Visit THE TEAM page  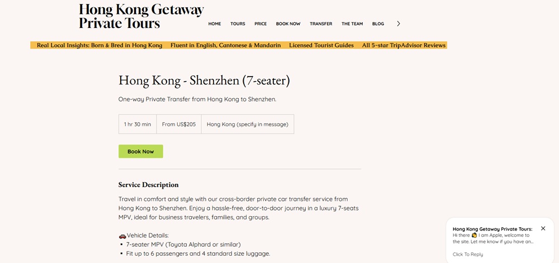tap(352, 24)
